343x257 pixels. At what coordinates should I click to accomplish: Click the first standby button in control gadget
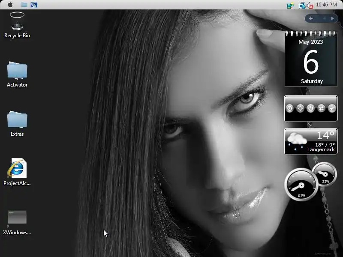290,108
